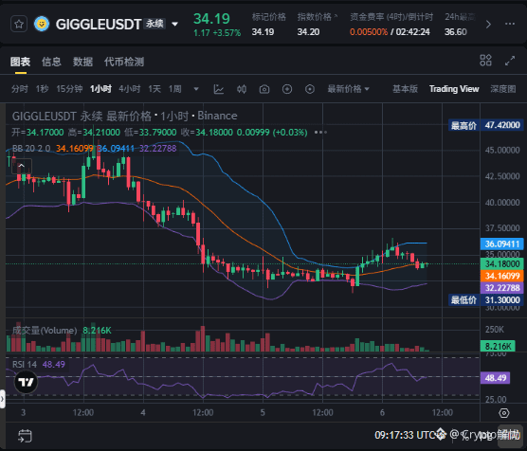Image resolution: width=527 pixels, height=451 pixels.
Task: Select the 4小时 timeframe
Action: (130, 89)
